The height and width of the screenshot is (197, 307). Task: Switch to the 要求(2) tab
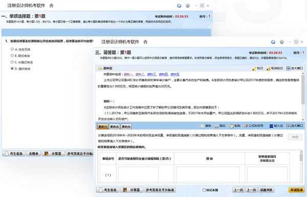pyautogui.click(x=115, y=127)
